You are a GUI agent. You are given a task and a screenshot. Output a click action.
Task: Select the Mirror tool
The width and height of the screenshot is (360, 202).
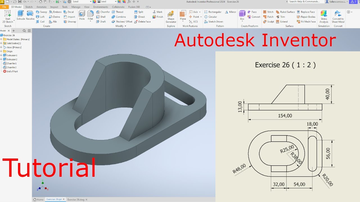point(231,12)
